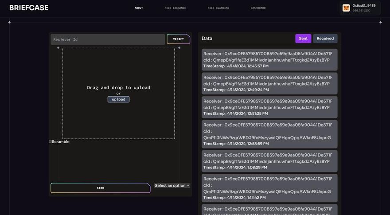Image resolution: width=390 pixels, height=215 pixels.
Task: Focus the Reciever Id input field
Action: [108, 39]
